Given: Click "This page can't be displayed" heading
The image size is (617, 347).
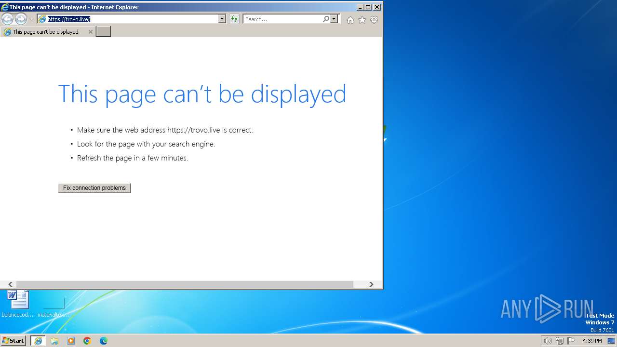Looking at the screenshot, I should tap(202, 93).
